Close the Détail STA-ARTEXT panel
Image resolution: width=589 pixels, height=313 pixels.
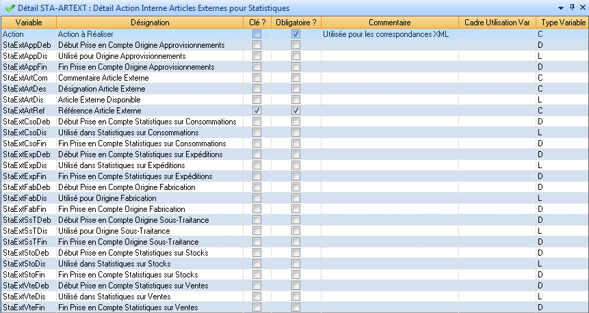pyautogui.click(x=582, y=8)
